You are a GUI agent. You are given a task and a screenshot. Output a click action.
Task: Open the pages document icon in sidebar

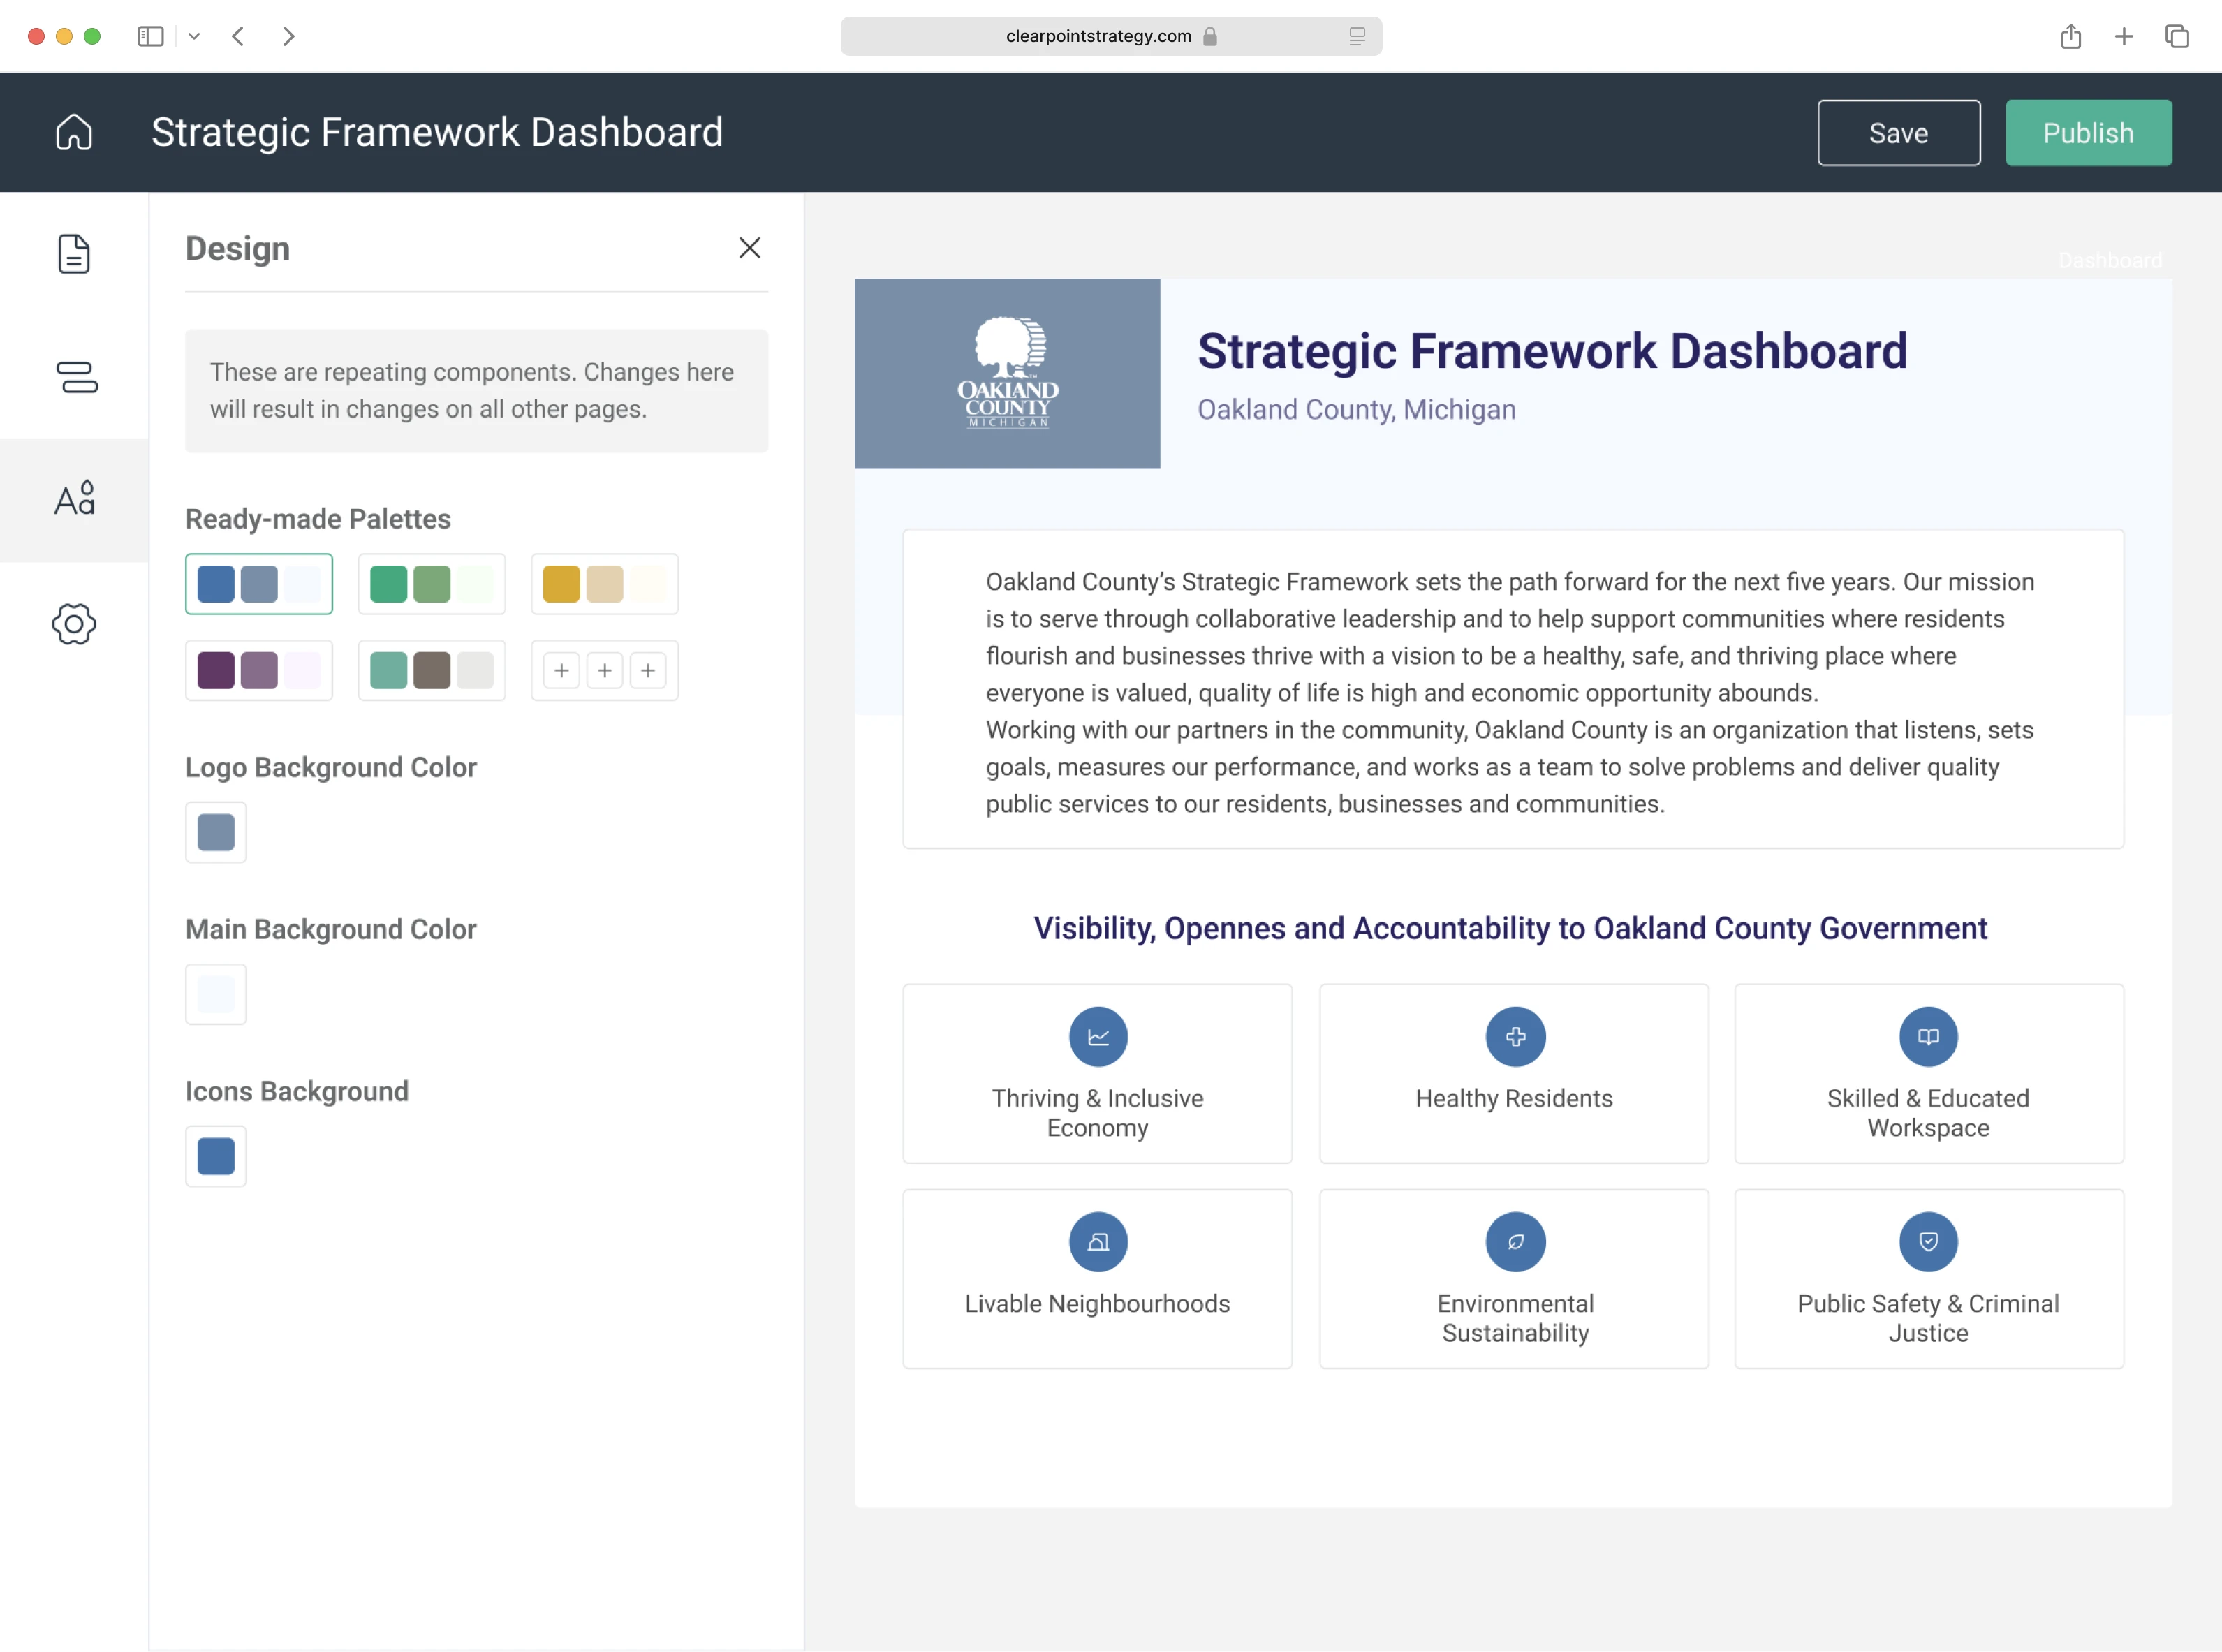tap(74, 254)
